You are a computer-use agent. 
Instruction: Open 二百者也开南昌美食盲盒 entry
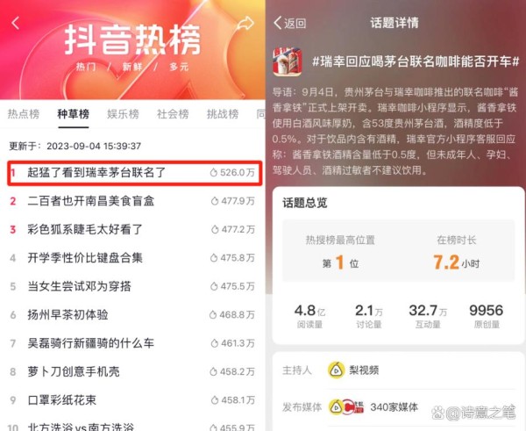coord(132,201)
